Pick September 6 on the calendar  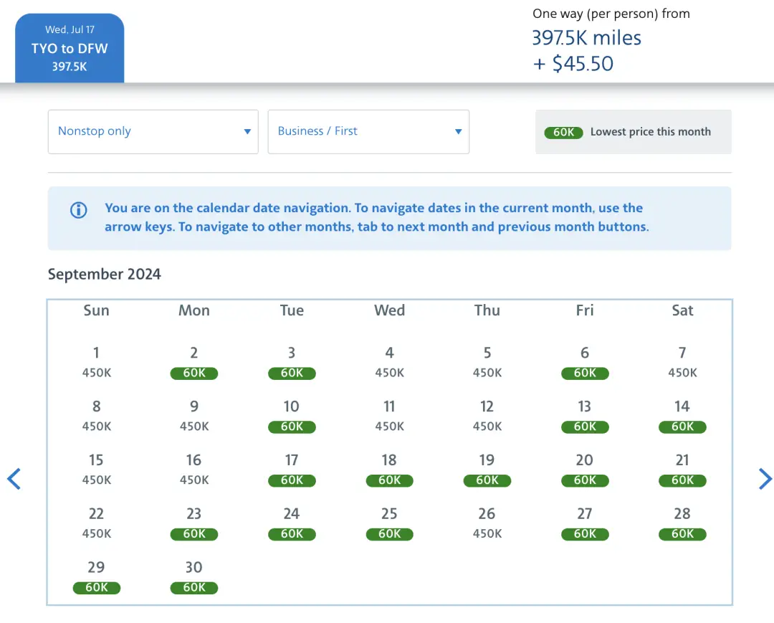point(585,362)
